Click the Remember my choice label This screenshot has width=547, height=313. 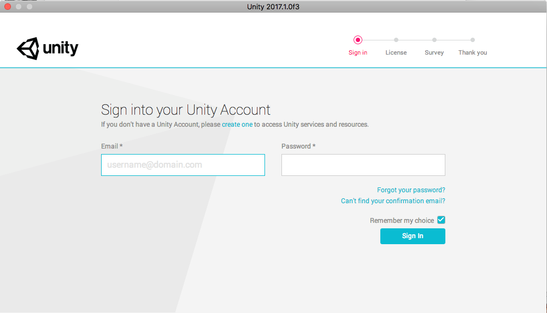click(x=402, y=221)
